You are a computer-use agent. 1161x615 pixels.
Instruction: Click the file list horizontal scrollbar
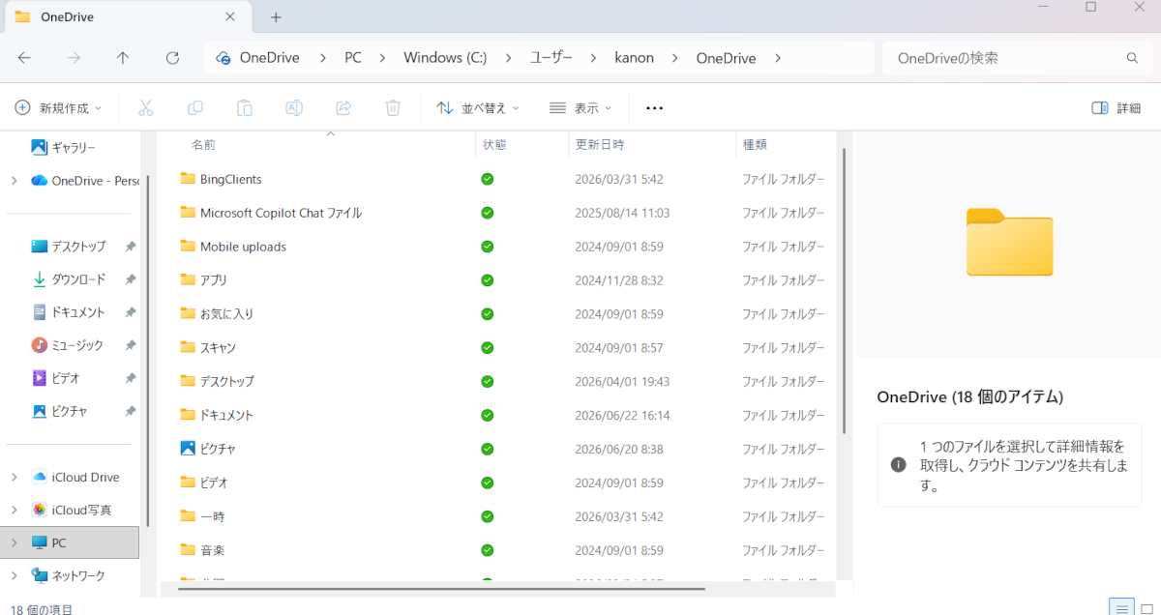click(x=443, y=588)
